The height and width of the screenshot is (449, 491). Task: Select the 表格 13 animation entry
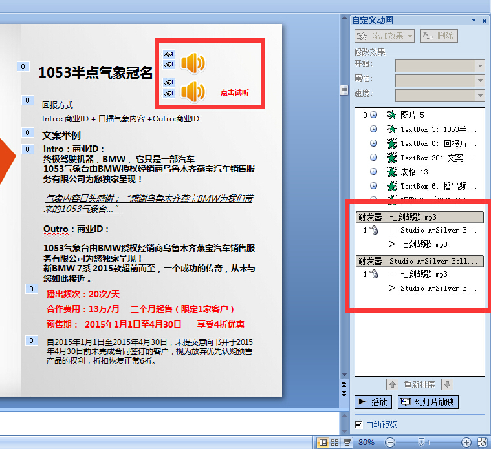coord(420,172)
